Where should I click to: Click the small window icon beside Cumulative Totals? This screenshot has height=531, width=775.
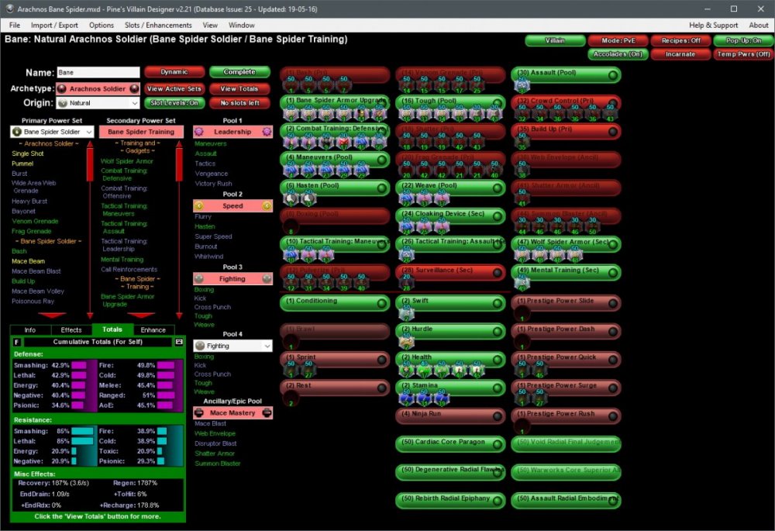point(179,342)
